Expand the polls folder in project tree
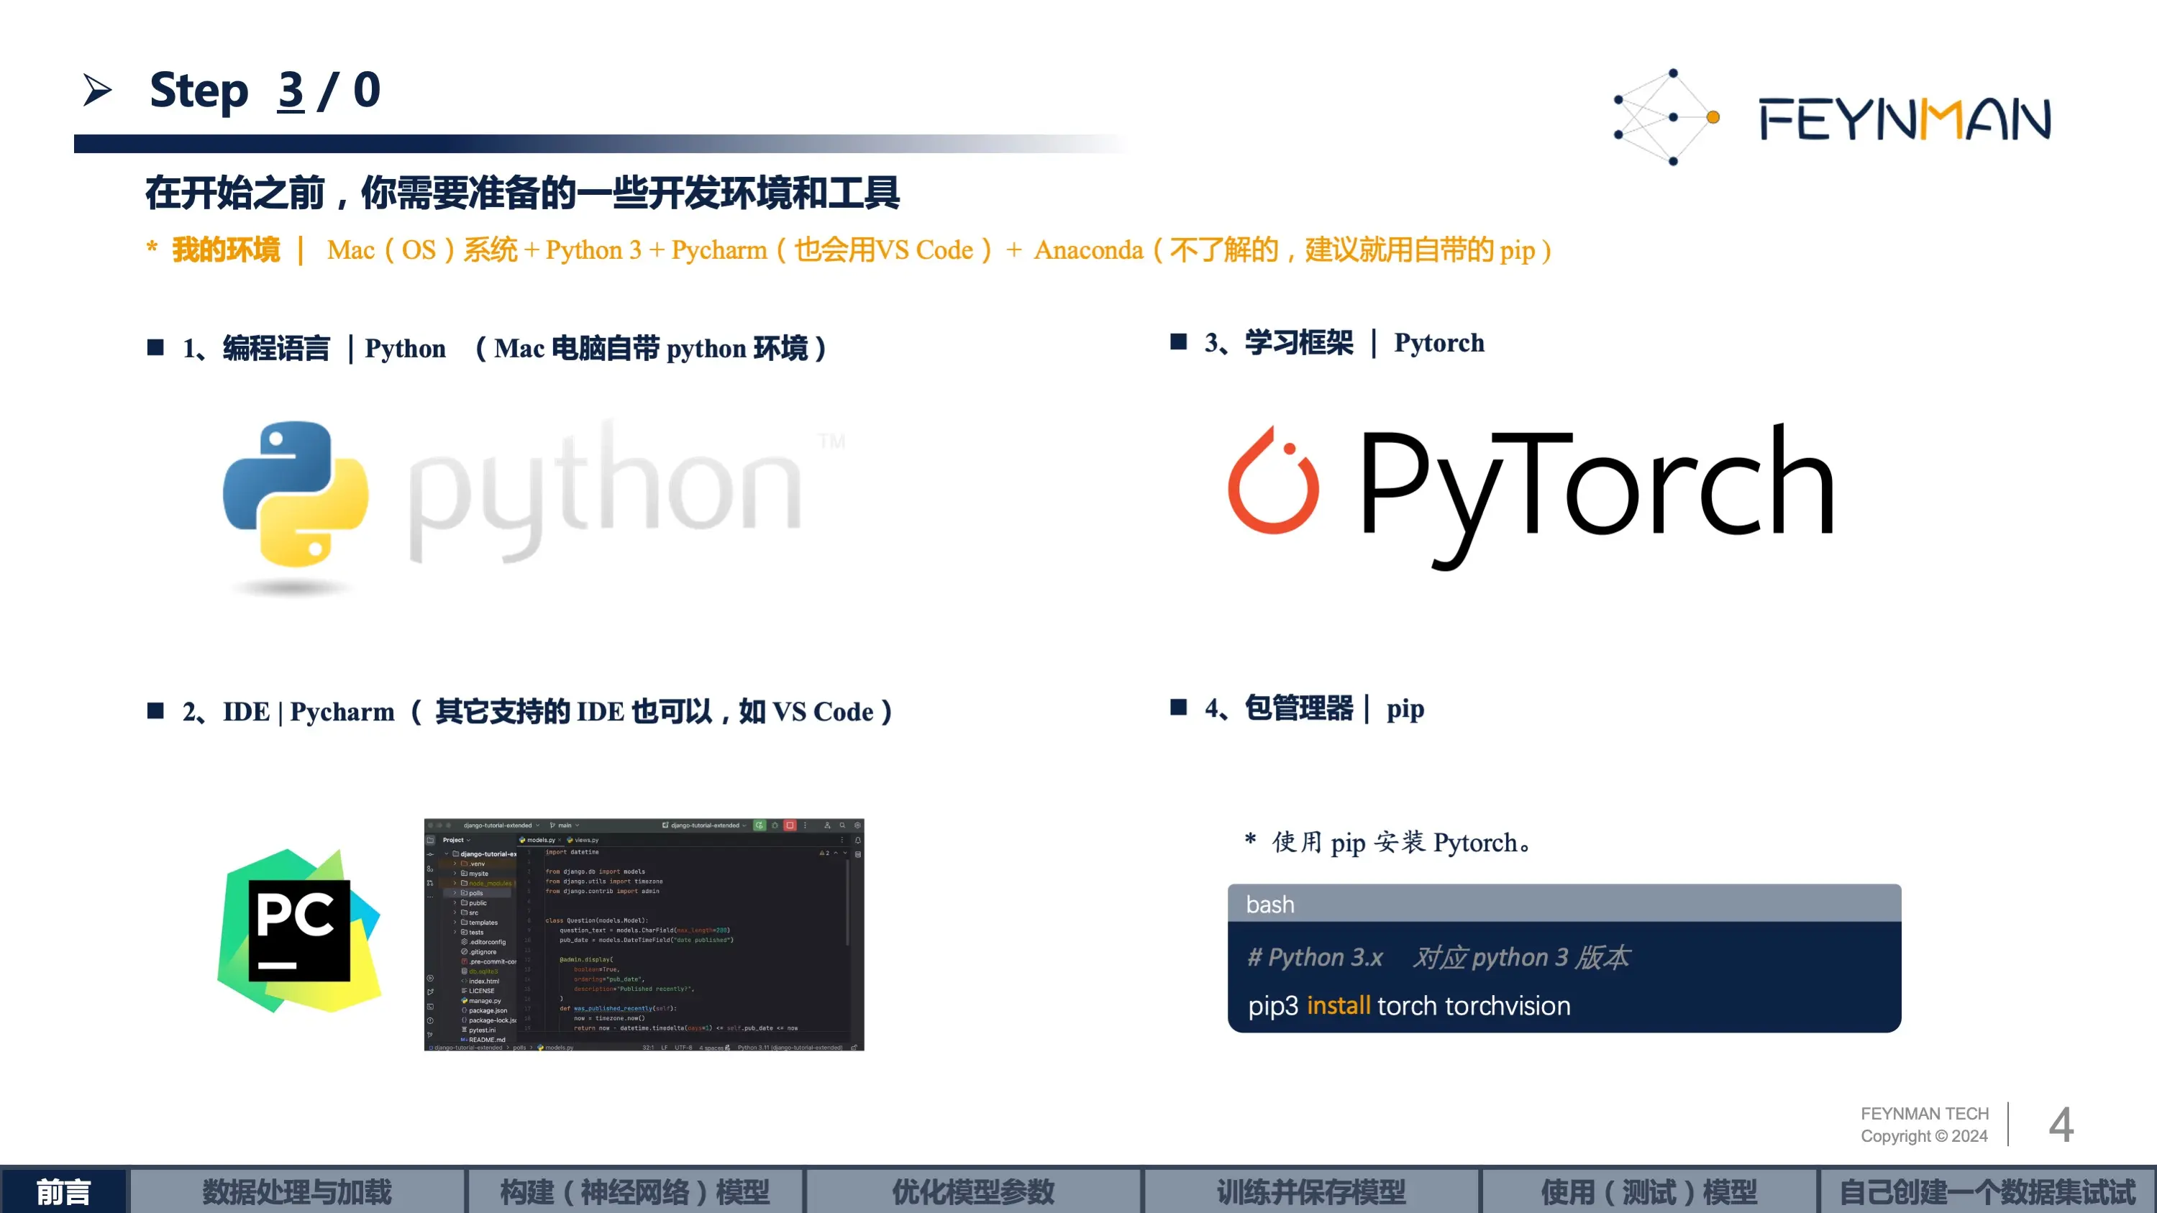Image resolution: width=2157 pixels, height=1213 pixels. coord(455,893)
